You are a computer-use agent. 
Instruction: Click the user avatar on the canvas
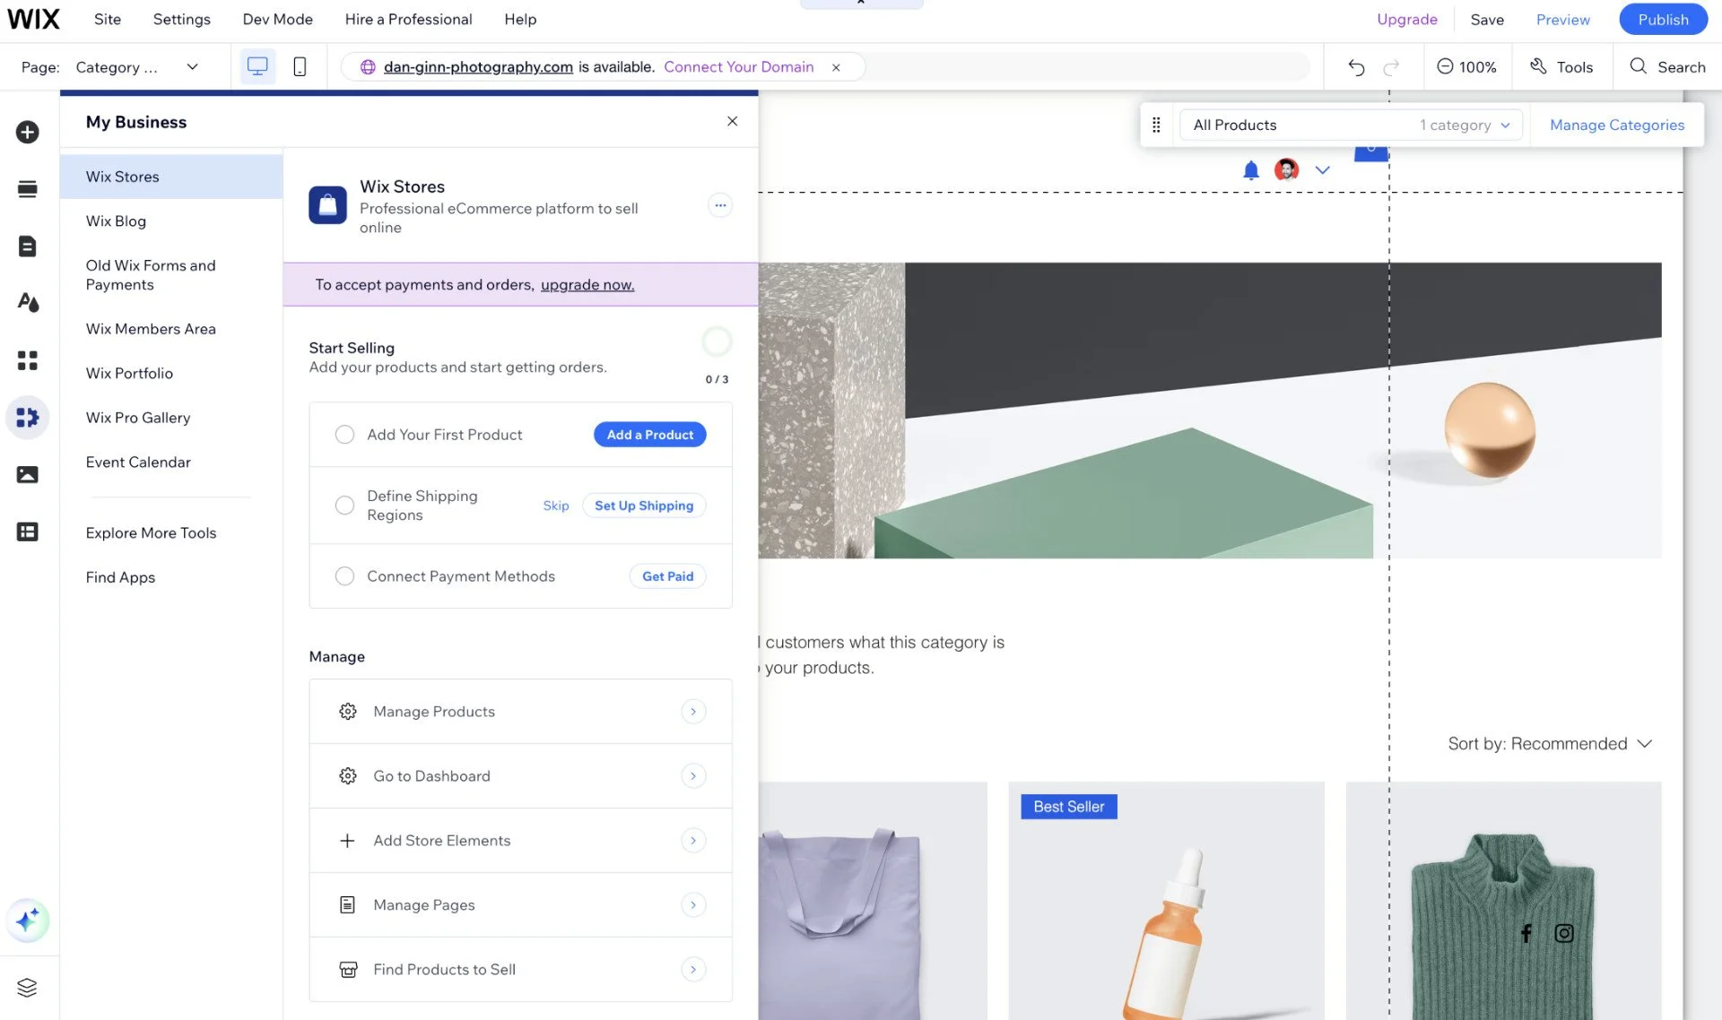pyautogui.click(x=1286, y=169)
